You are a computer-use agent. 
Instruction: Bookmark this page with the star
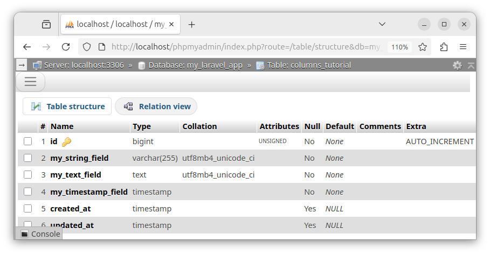[423, 47]
